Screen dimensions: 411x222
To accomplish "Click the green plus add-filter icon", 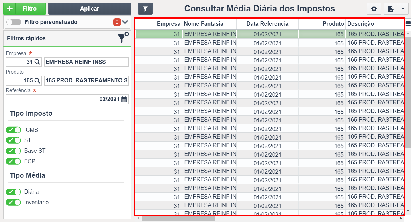I will (x=9, y=9).
